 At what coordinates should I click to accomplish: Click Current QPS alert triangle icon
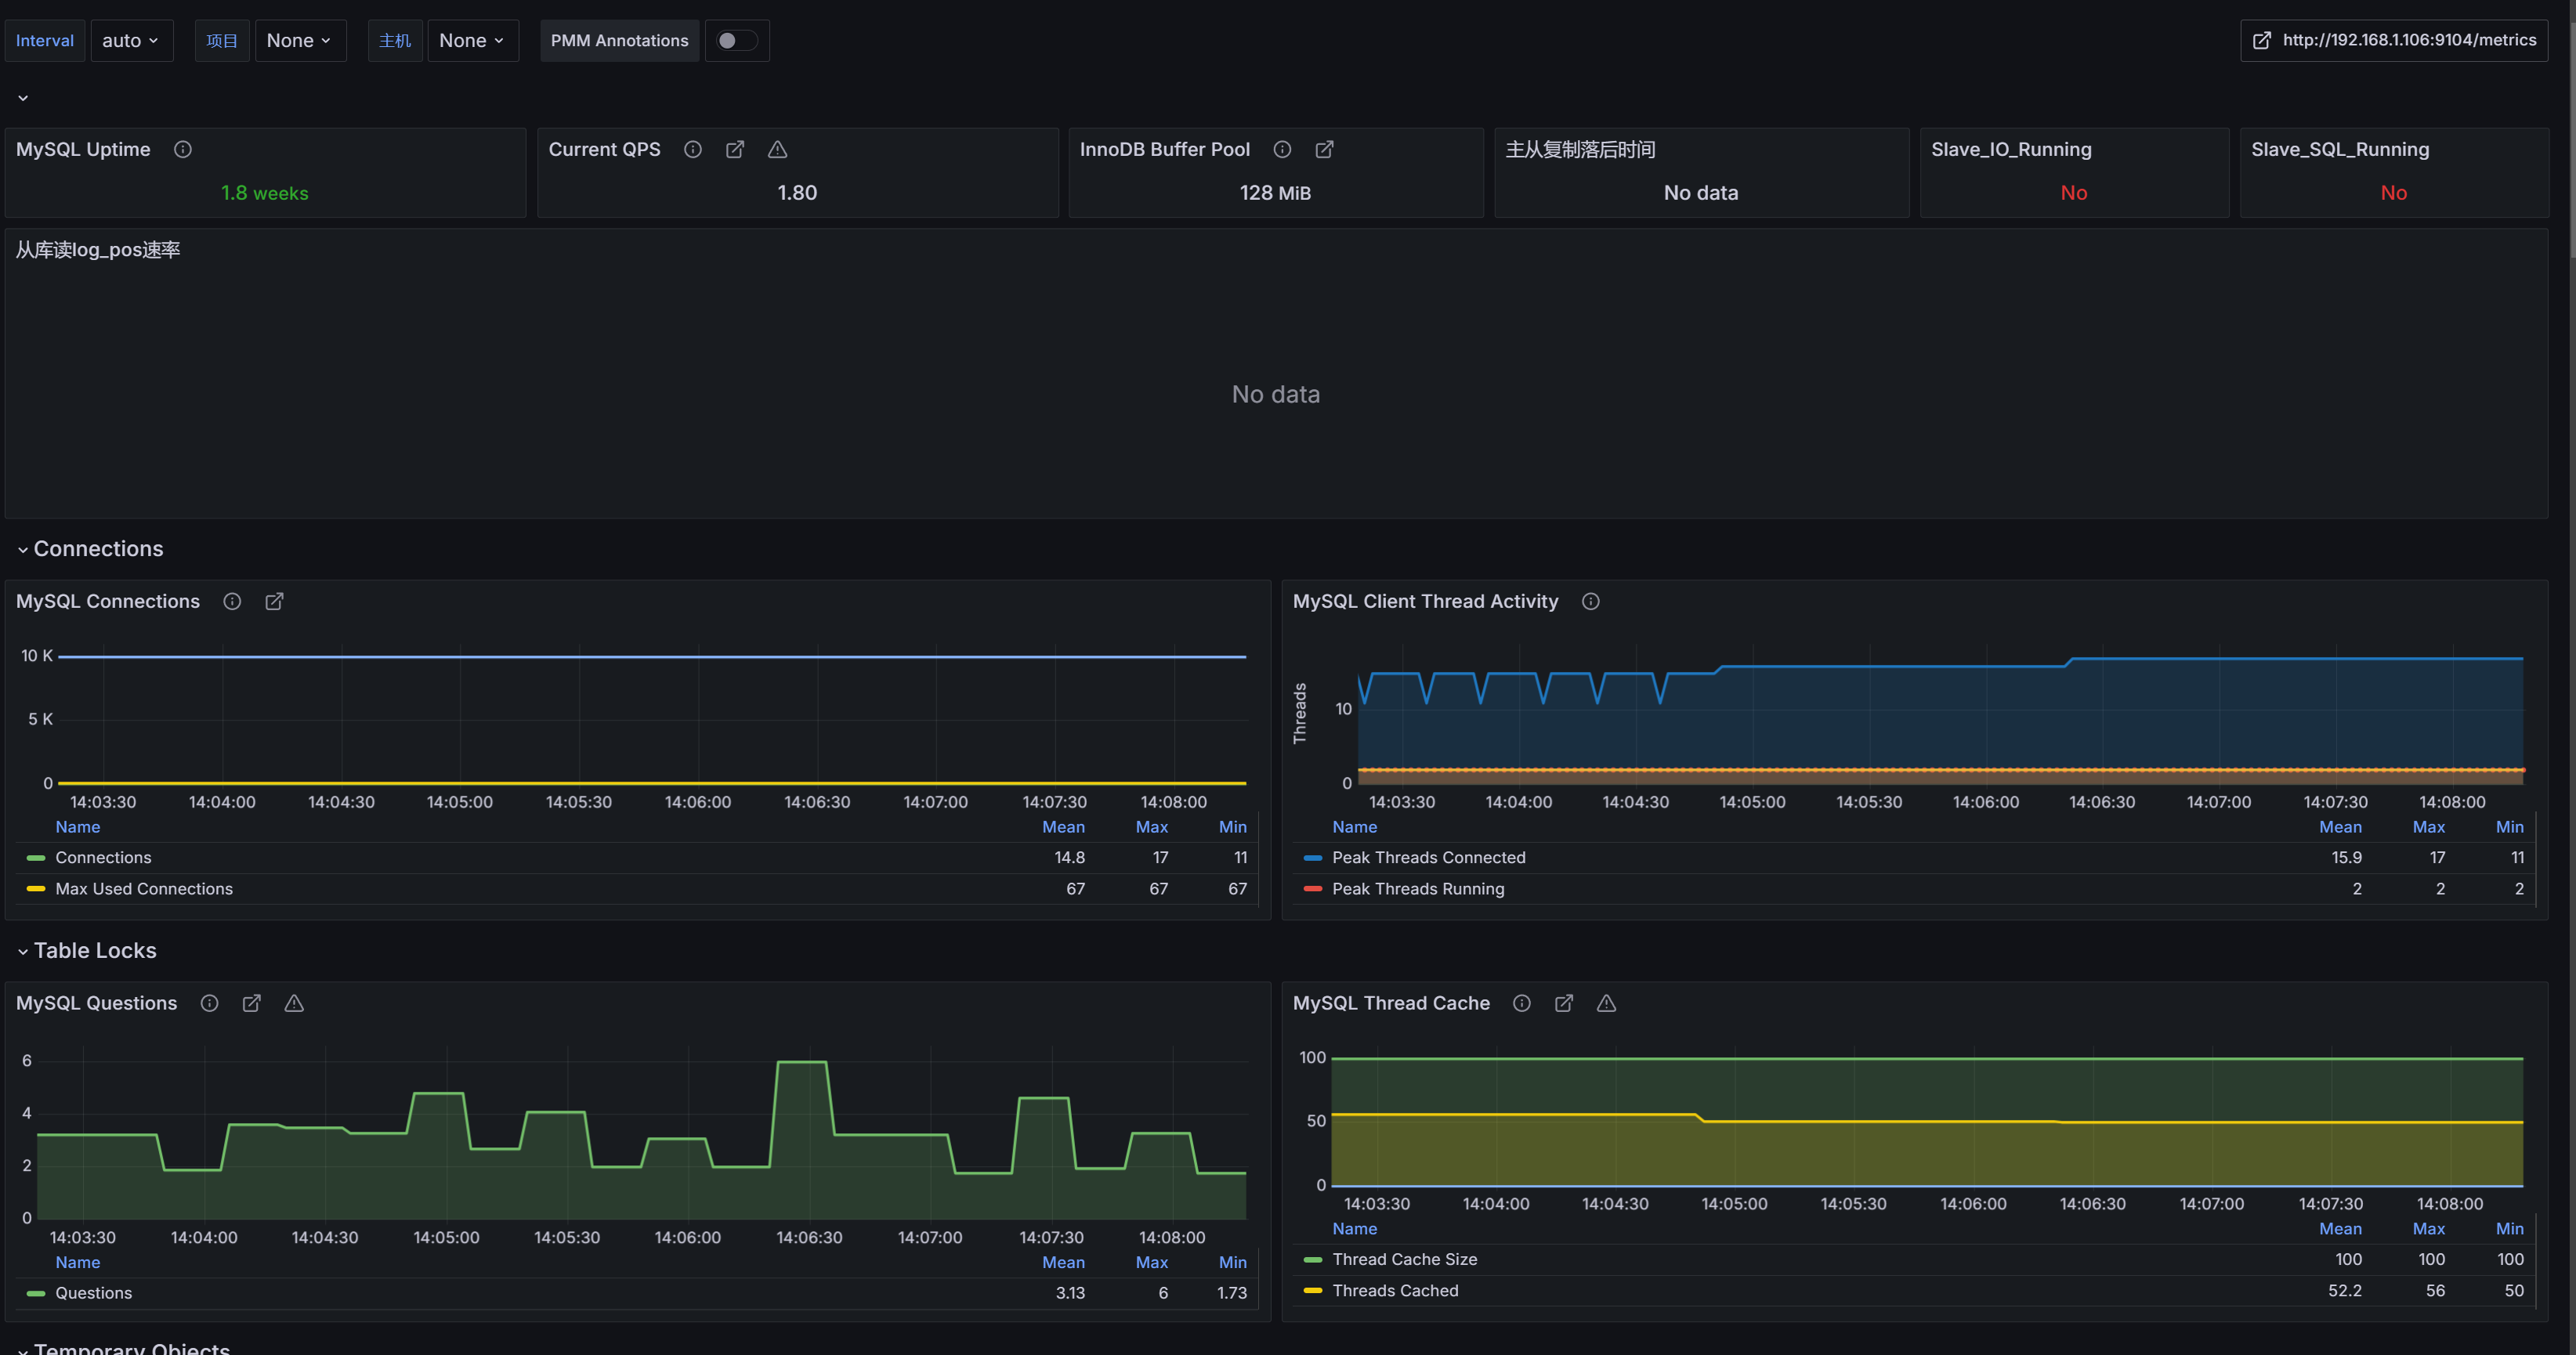777,149
